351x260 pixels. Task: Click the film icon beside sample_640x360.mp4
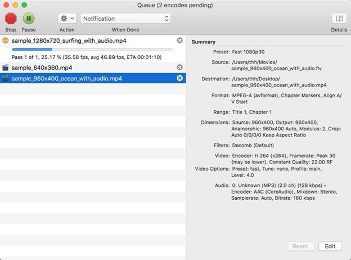[x=5, y=67]
